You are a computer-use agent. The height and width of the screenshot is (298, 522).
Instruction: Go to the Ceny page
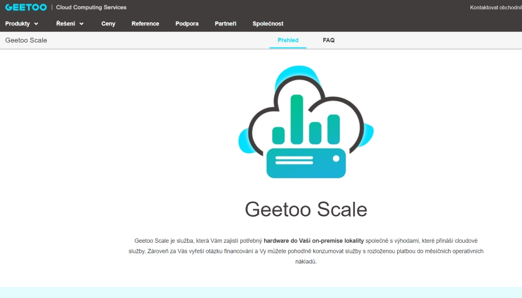[x=108, y=24]
